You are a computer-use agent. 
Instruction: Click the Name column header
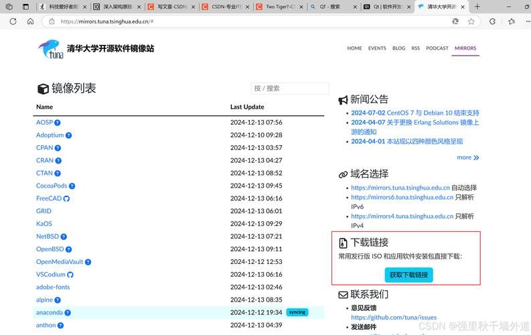pyautogui.click(x=44, y=107)
